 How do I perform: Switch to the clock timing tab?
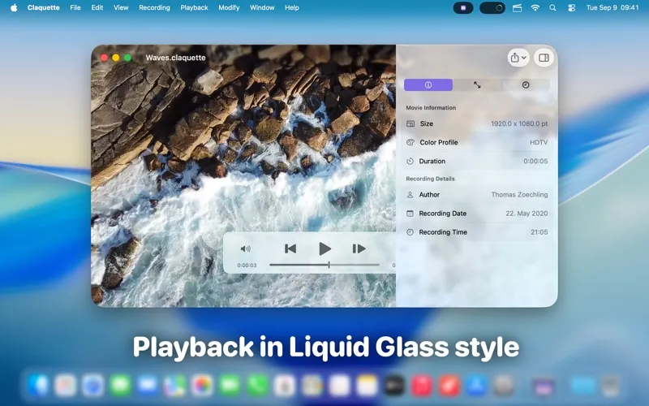[x=526, y=84]
